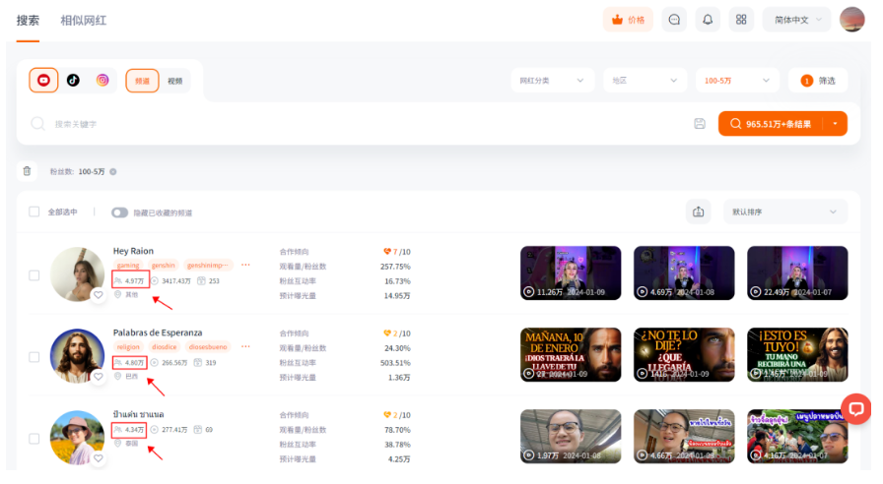
Task: Check the 全选 select-all checkbox
Action: point(34,212)
